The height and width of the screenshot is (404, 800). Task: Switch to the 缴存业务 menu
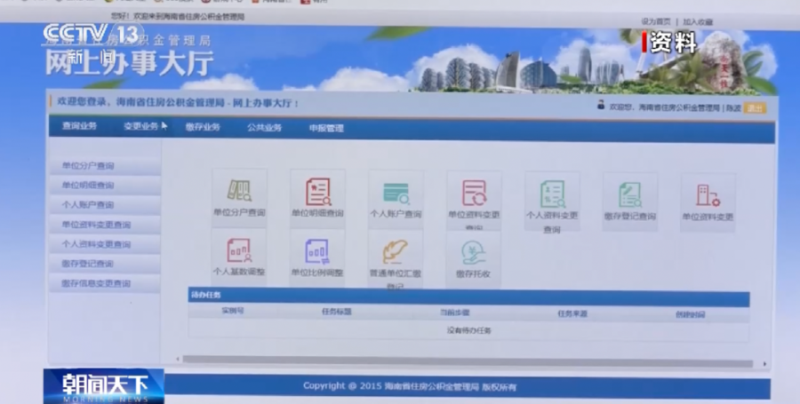coord(203,128)
